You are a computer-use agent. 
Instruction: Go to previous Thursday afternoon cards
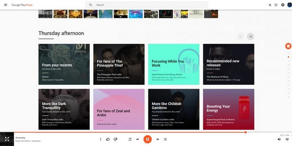[241, 36]
